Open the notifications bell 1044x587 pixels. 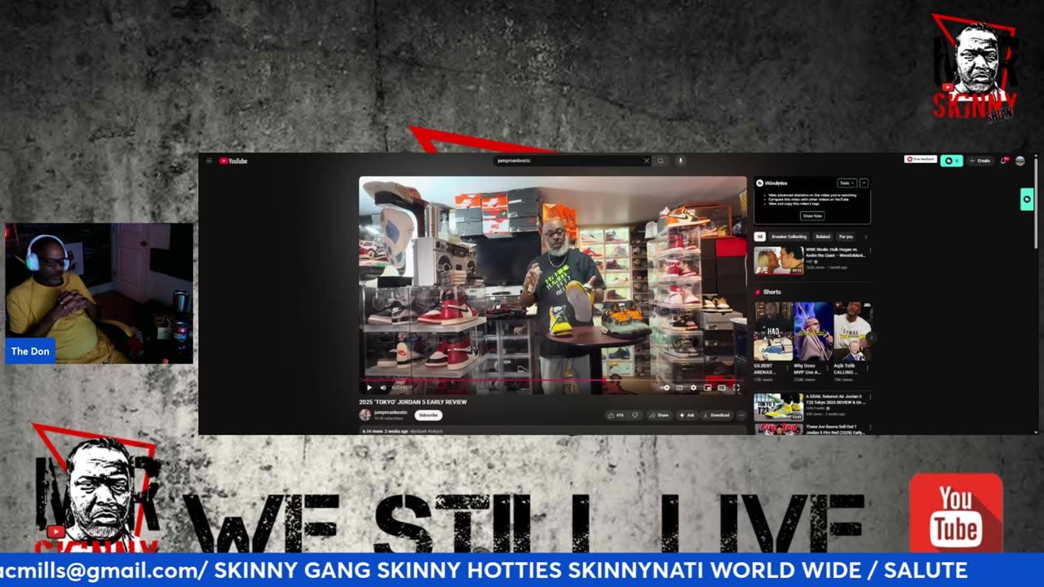click(x=1004, y=161)
